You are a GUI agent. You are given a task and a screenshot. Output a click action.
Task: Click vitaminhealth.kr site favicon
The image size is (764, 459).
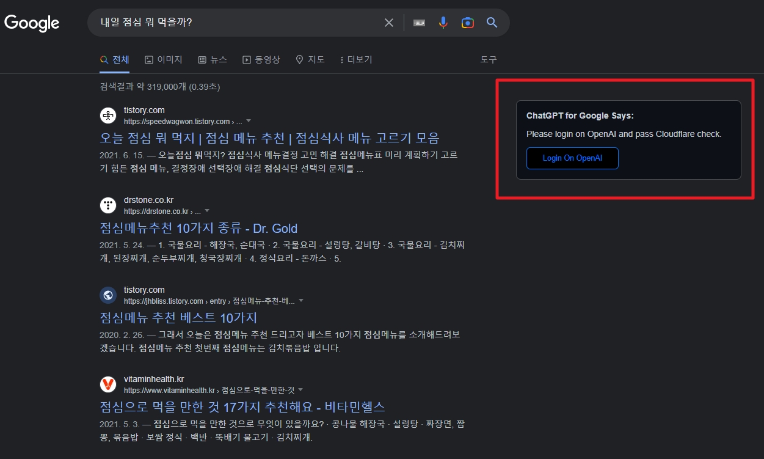pyautogui.click(x=108, y=384)
